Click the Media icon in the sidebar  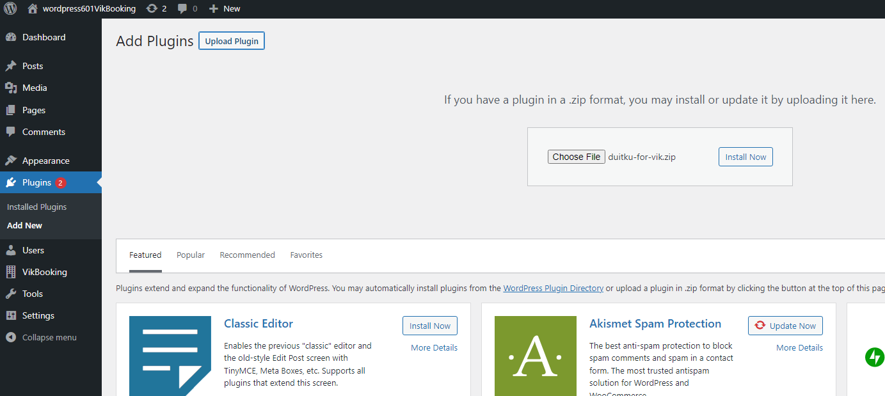coord(11,88)
